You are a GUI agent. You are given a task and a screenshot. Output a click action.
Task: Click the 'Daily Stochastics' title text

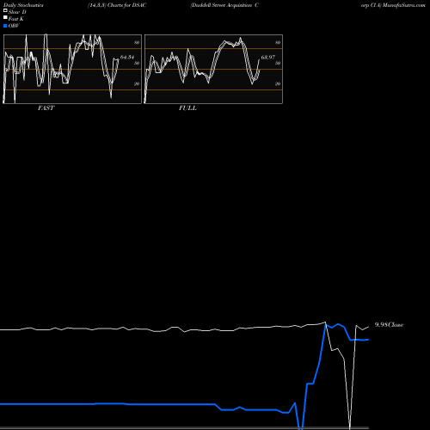[23, 5]
